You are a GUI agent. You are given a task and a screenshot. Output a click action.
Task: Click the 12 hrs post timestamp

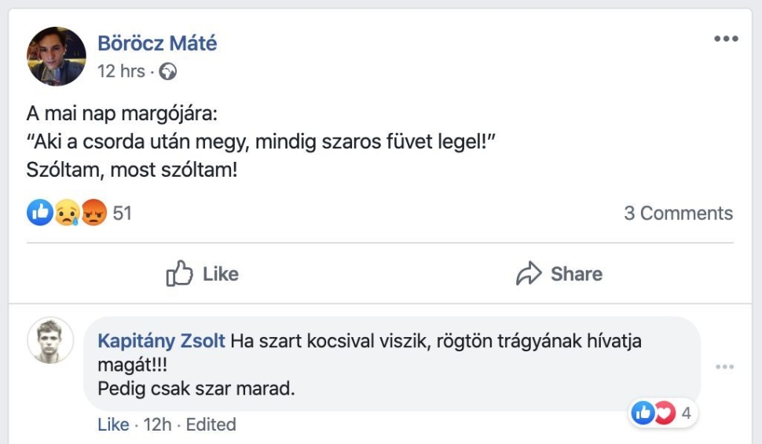click(121, 72)
